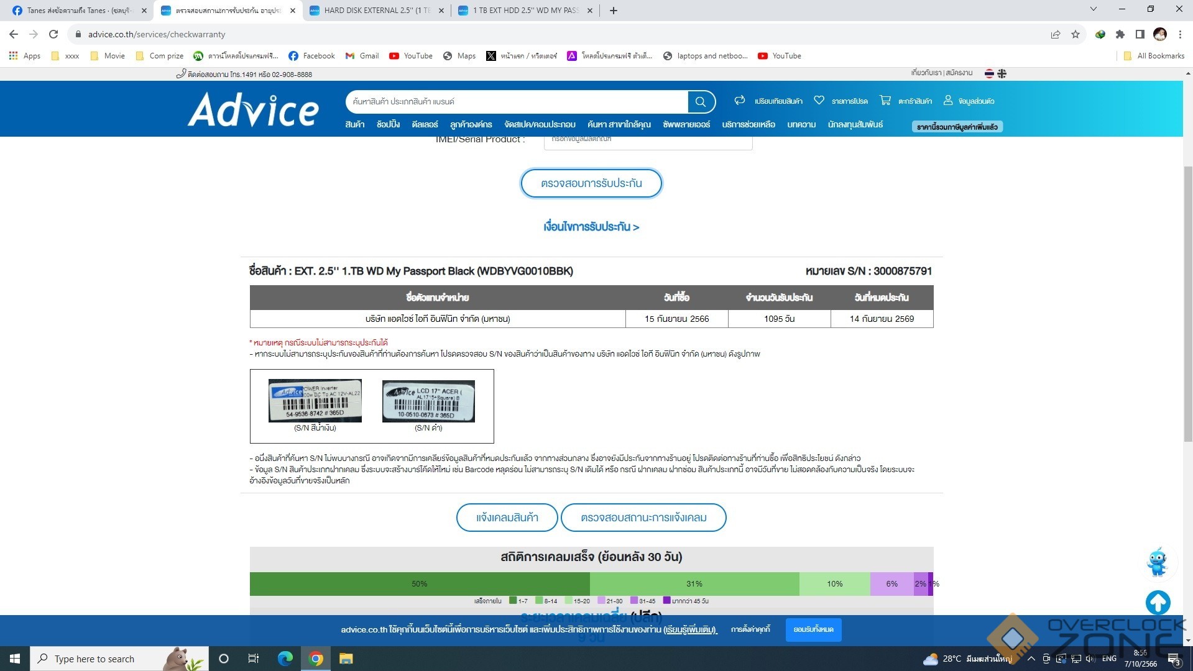Click the heart wishlist icon

tap(819, 101)
